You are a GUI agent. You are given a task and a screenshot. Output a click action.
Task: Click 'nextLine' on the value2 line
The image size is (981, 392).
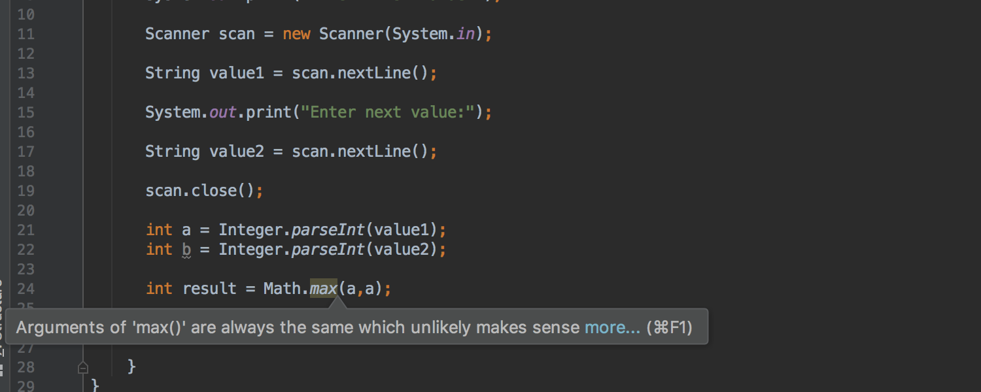tap(373, 152)
